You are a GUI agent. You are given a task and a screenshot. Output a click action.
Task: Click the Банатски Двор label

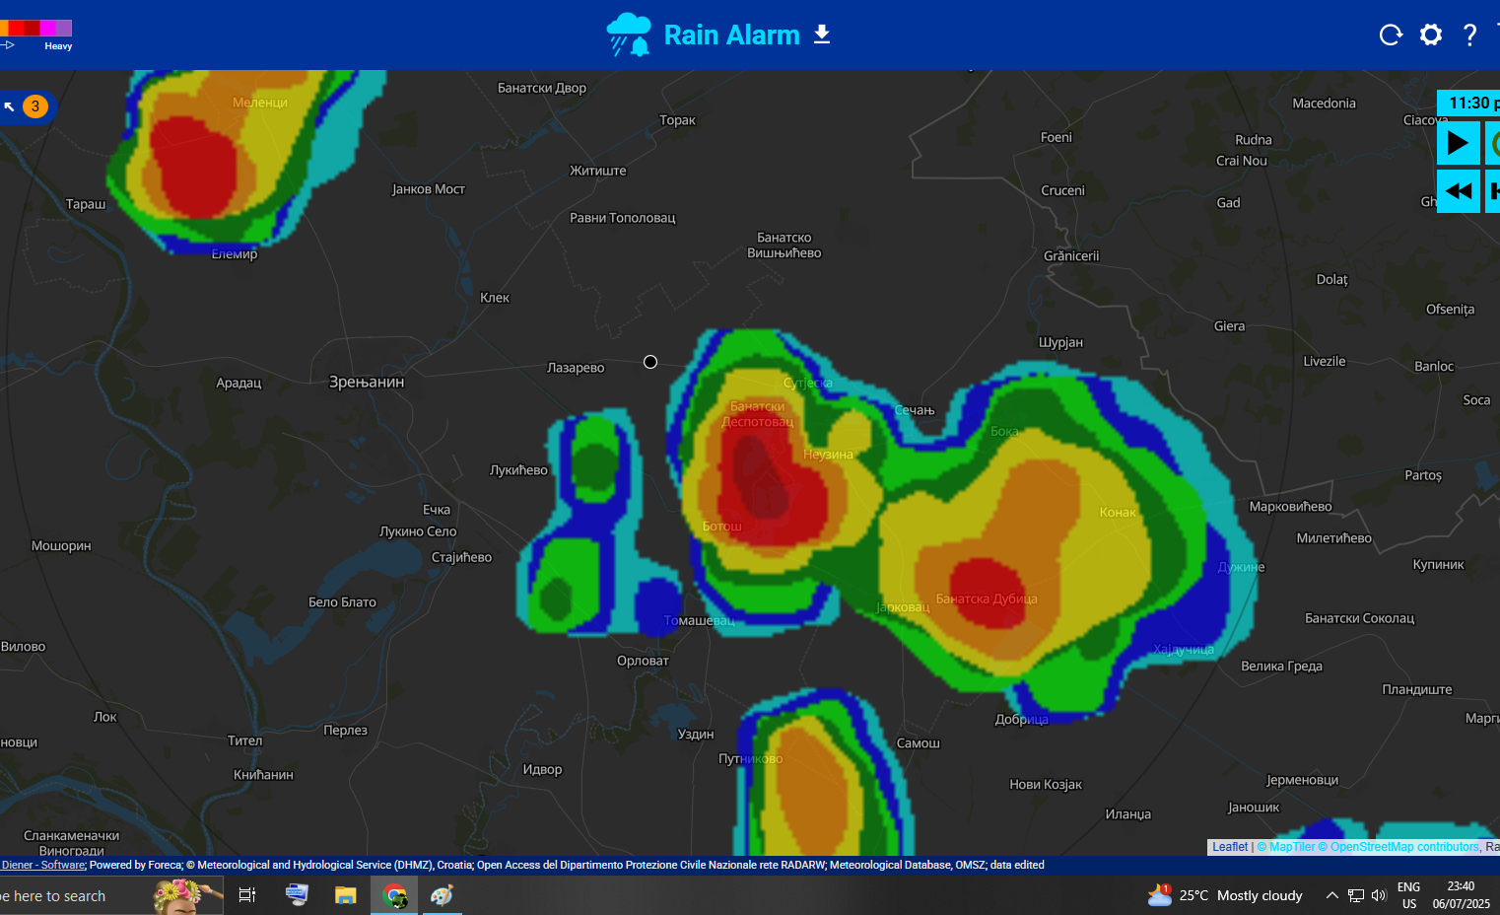coord(542,88)
